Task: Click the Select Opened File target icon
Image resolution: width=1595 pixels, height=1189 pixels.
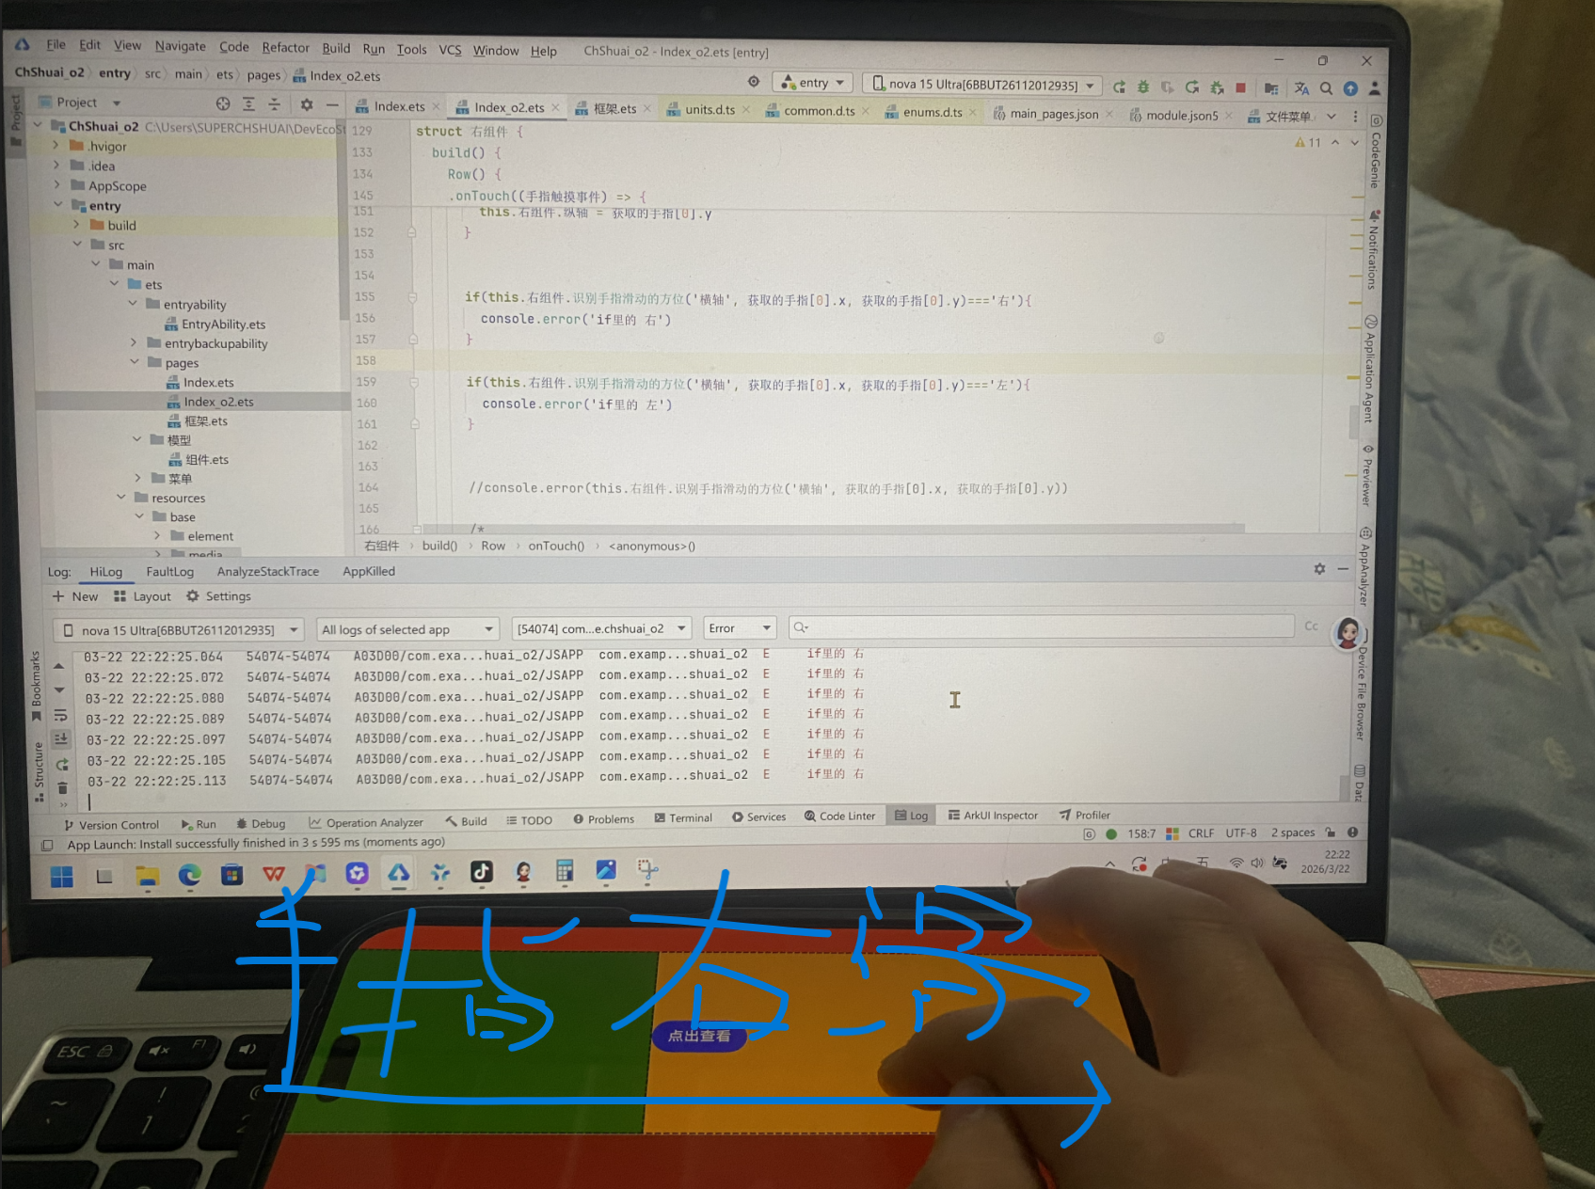Action: pyautogui.click(x=223, y=103)
